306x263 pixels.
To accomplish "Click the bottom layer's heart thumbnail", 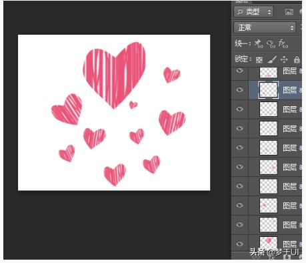I will (269, 242).
